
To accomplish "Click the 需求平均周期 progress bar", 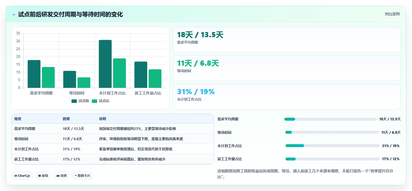I will coord(331,119).
